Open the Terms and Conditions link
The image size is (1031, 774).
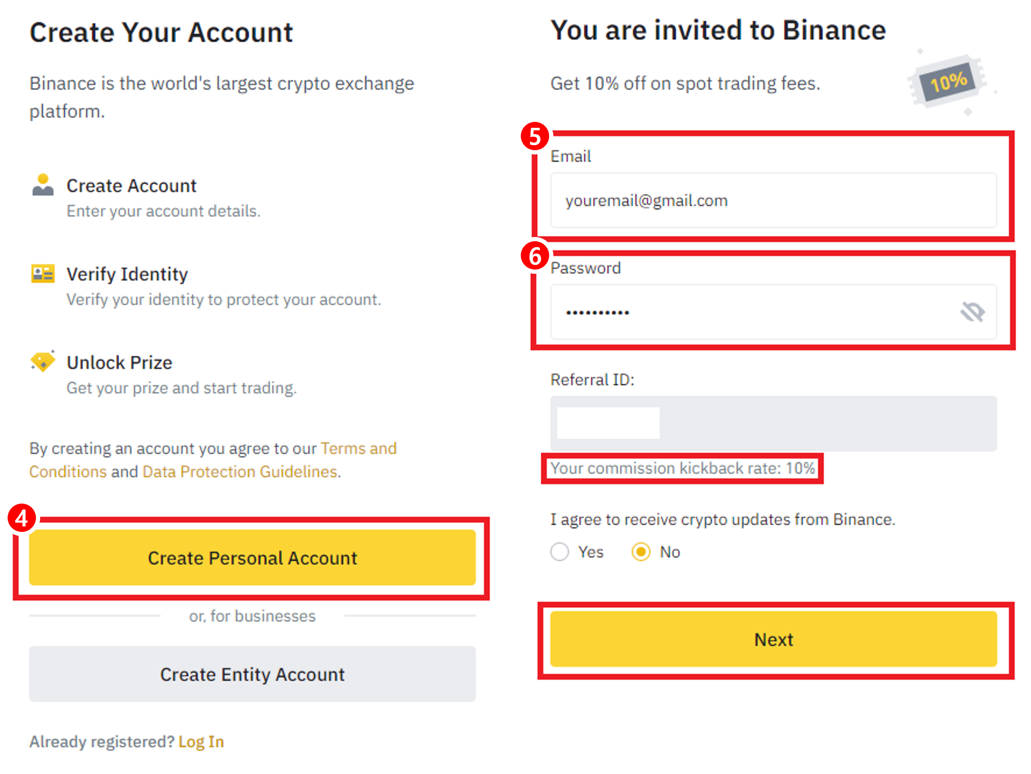click(x=358, y=449)
